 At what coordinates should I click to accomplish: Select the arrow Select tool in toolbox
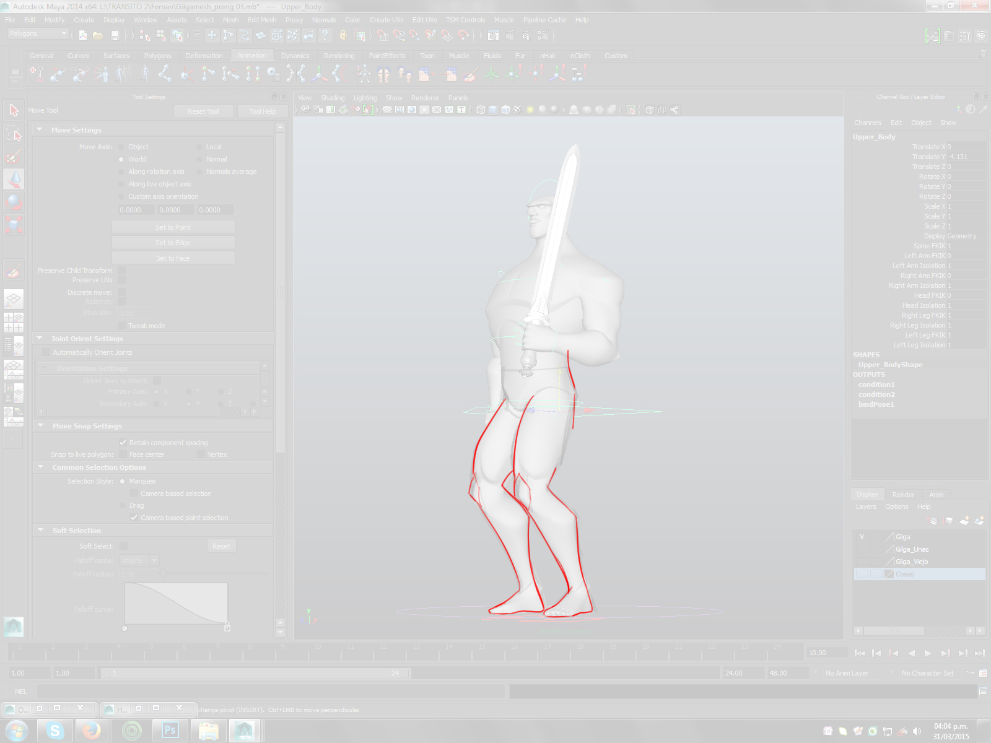click(x=14, y=110)
